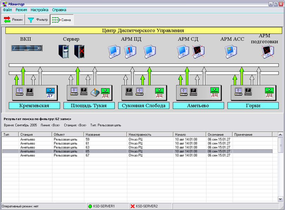Click the Суконная Слобода station label
This screenshot has width=285, height=210.
[x=144, y=106]
